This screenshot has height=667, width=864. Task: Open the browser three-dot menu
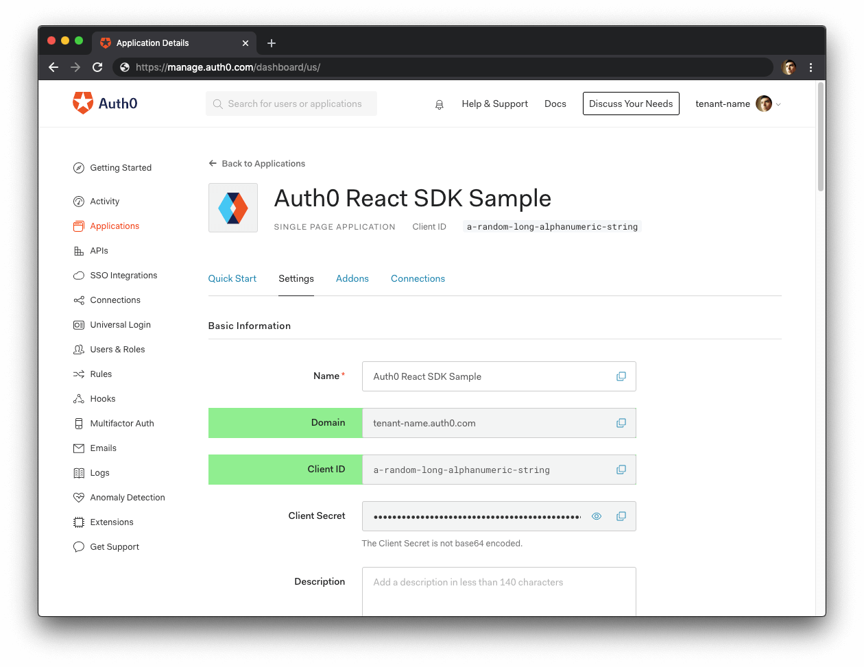point(811,67)
